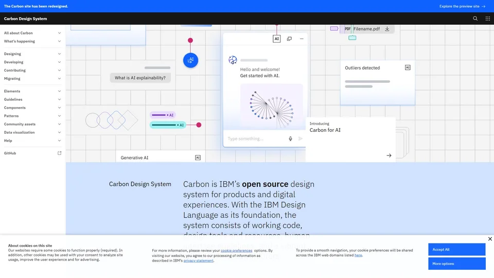Open the app switcher grid icon
The image size is (494, 278).
pos(488,19)
